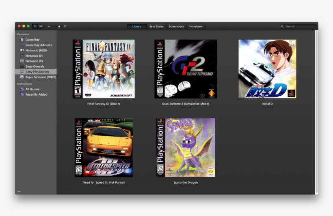Select Final Fantasy IX cover art
Viewport: 333px width, 216px height.
click(104, 69)
